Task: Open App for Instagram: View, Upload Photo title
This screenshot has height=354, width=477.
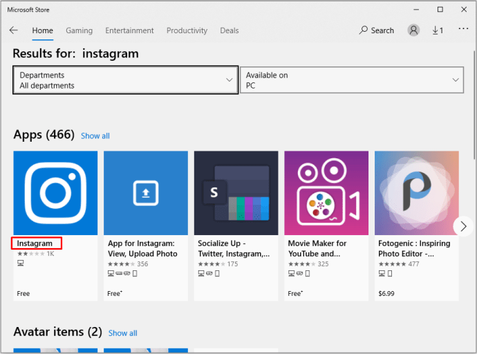Action: [142, 248]
